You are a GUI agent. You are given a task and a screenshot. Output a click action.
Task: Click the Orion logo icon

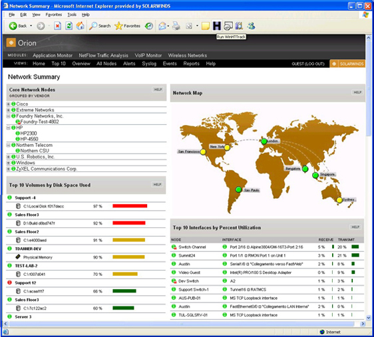[x=11, y=43]
